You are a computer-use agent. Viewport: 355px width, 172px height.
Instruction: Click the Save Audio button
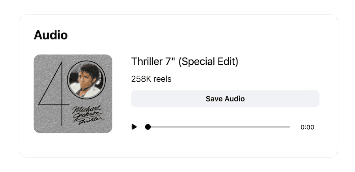pos(225,99)
